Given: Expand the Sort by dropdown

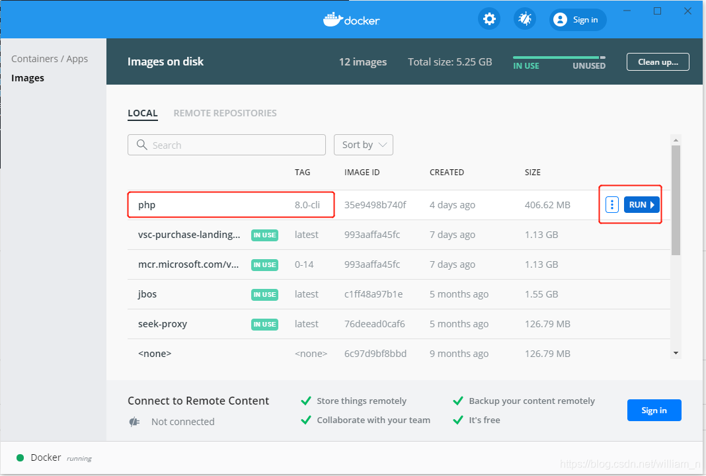Looking at the screenshot, I should point(364,145).
